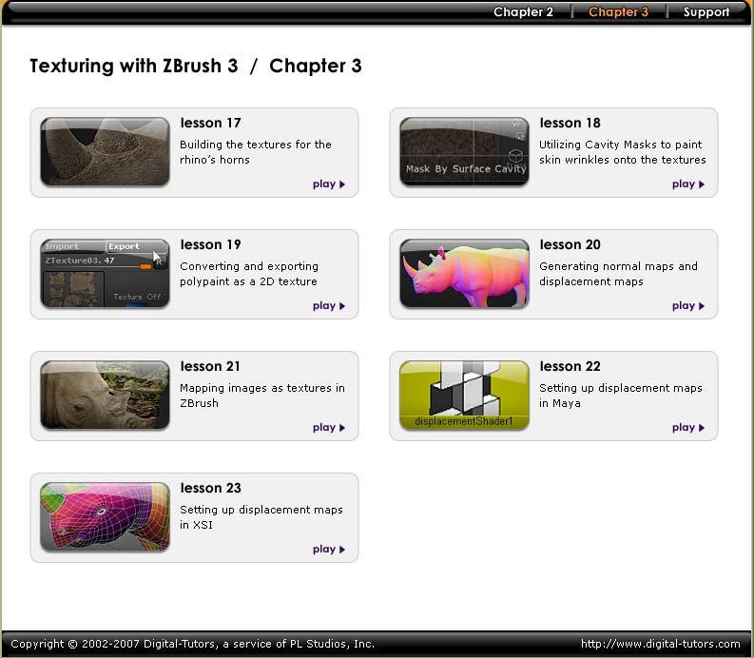Image resolution: width=754 pixels, height=658 pixels.
Task: Open the rhino horns thumbnail for lesson 17
Action: coord(106,151)
